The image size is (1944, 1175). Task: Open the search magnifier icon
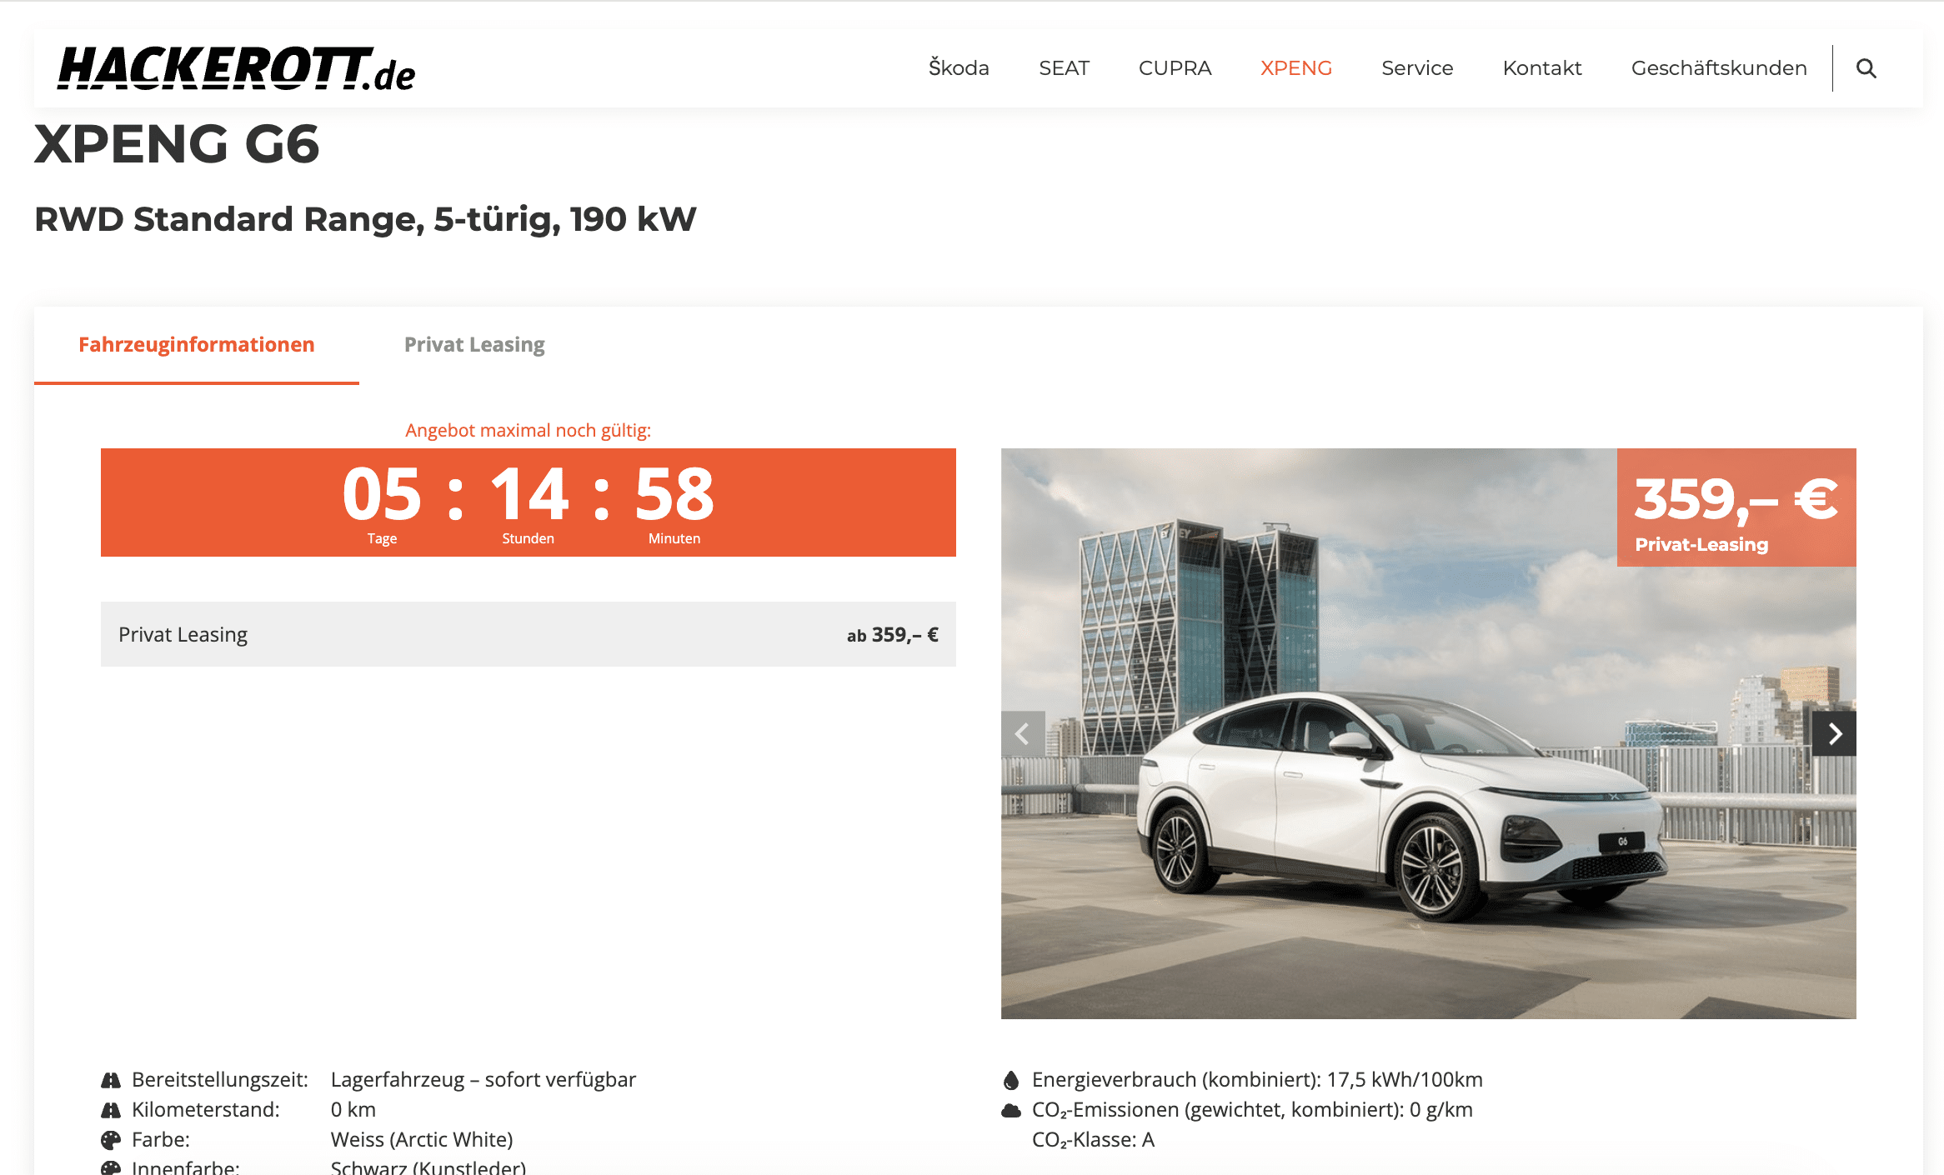[1866, 68]
